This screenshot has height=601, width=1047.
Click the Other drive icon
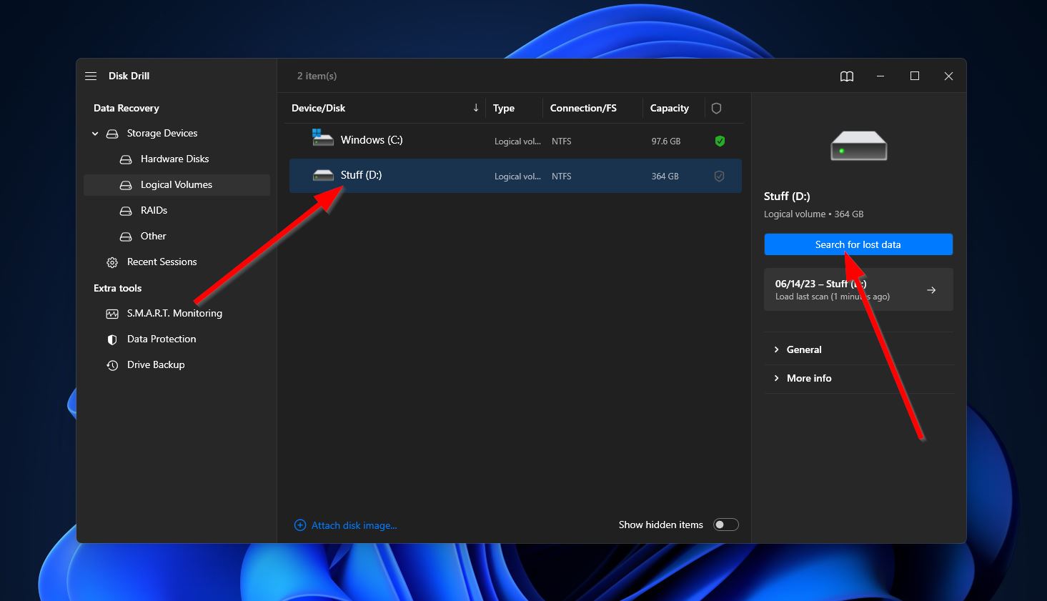pyautogui.click(x=126, y=237)
